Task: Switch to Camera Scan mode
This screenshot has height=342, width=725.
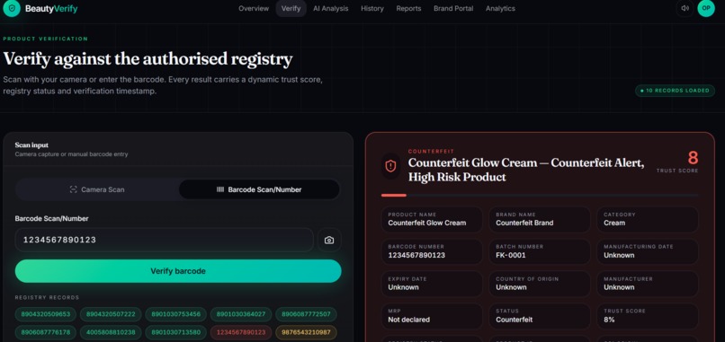Action: (97, 189)
